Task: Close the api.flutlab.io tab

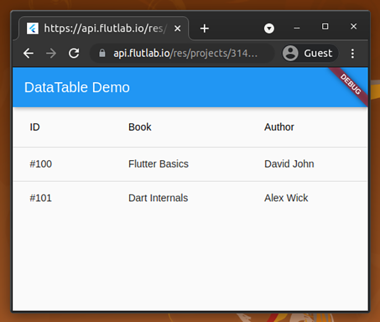Action: click(x=178, y=28)
